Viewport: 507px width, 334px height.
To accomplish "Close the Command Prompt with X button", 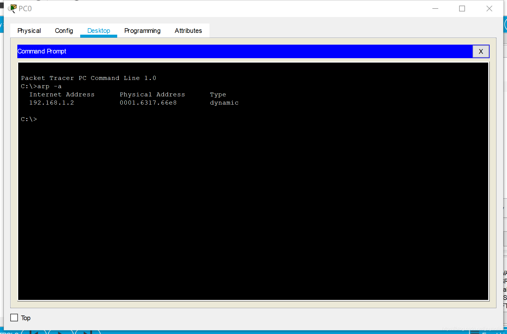I will [x=481, y=51].
